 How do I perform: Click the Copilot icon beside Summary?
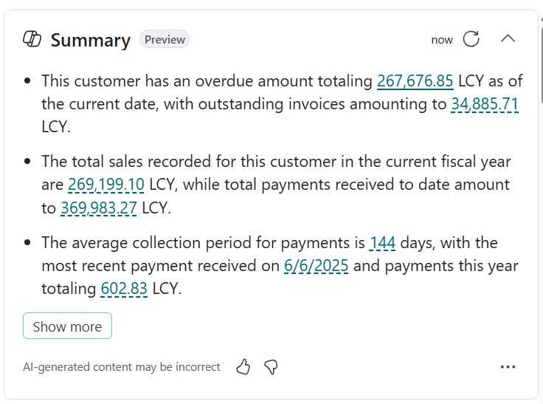pyautogui.click(x=32, y=39)
